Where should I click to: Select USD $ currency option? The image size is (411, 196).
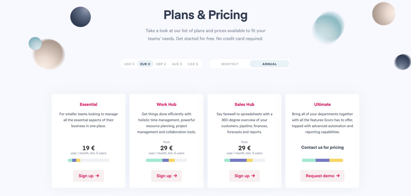(129, 64)
